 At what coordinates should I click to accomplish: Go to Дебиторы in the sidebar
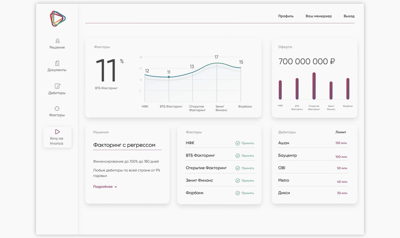click(x=57, y=93)
